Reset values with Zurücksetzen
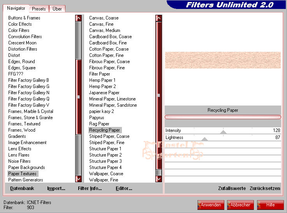The image size is (287, 213). (x=265, y=188)
